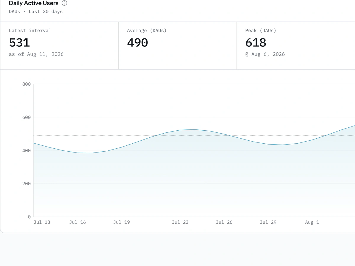Select the 490 average value
Viewport: 355px width, 266px height.
point(138,43)
